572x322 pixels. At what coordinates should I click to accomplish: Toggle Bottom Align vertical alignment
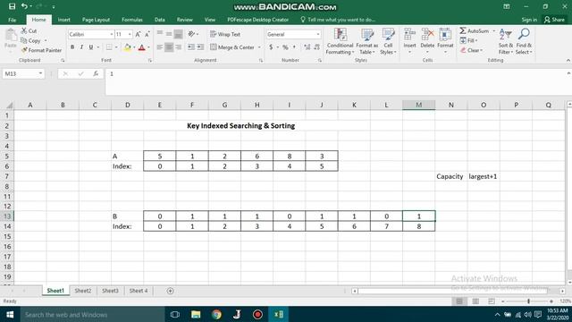click(x=178, y=34)
